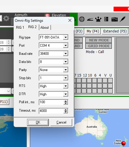
Task: Close the Omni-Rig Settings window
Action: tap(70, 20)
